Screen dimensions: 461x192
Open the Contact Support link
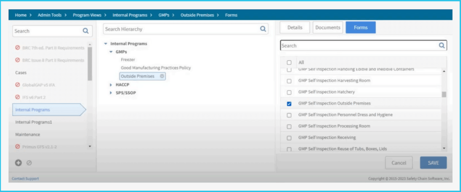(25, 179)
